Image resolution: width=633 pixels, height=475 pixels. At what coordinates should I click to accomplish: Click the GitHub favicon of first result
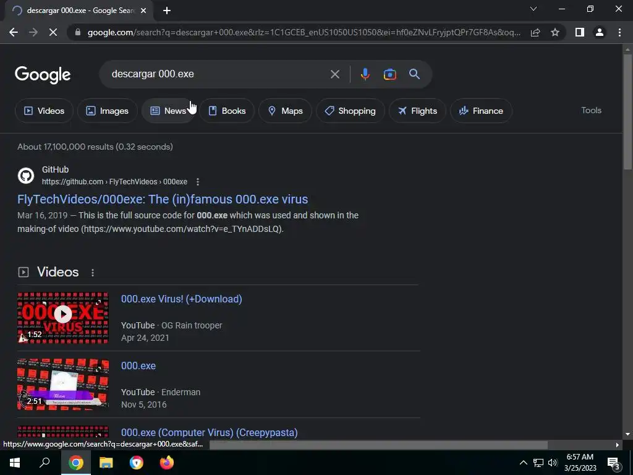tap(26, 176)
